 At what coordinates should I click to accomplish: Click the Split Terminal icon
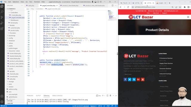(107, 96)
